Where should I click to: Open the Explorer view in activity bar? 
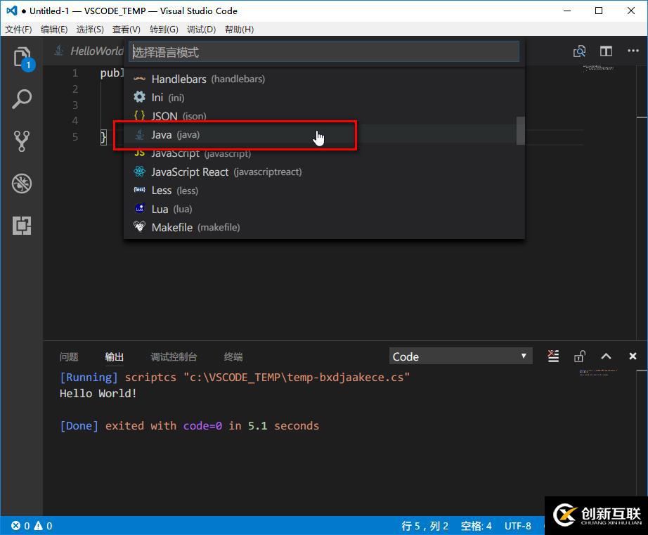pos(22,57)
